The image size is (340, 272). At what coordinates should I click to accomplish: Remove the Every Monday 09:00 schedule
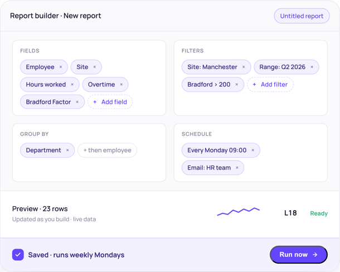[252, 150]
